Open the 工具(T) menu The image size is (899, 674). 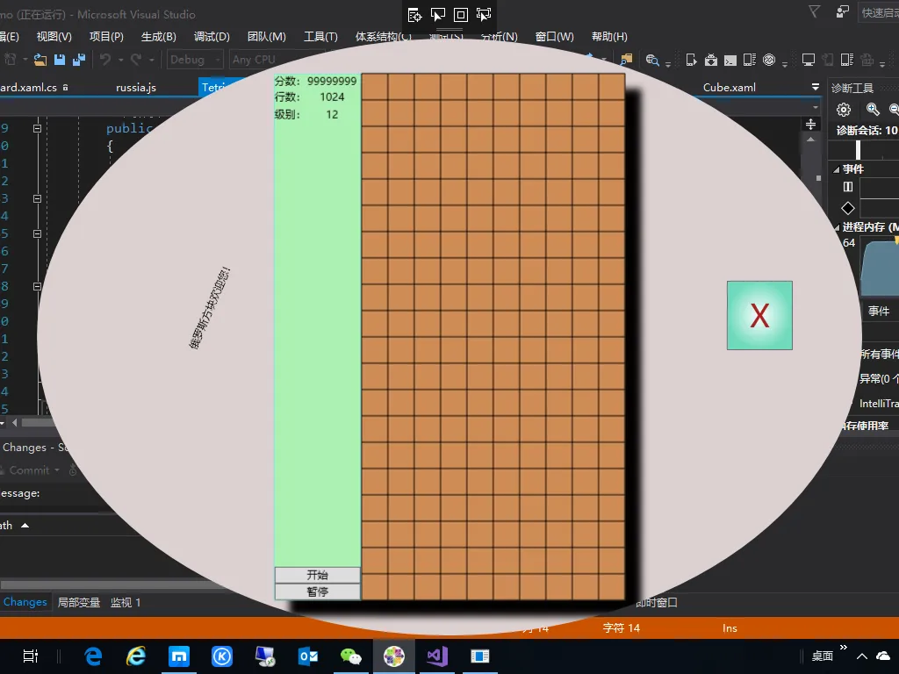click(x=320, y=37)
